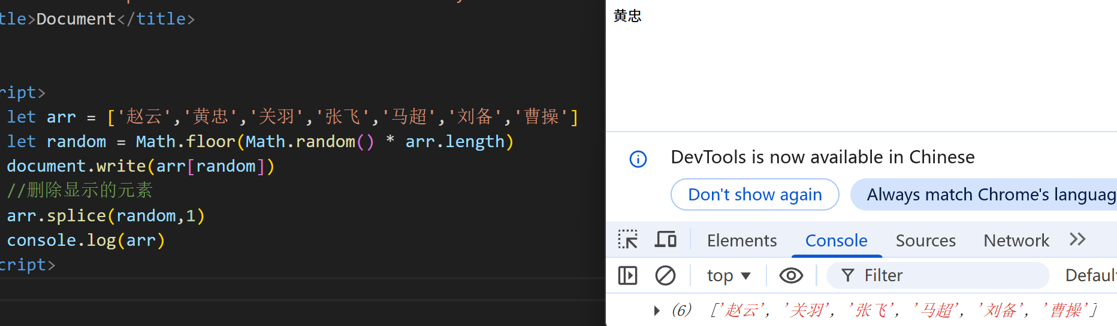Clear the console with the ban icon
The image size is (1117, 326).
point(665,275)
